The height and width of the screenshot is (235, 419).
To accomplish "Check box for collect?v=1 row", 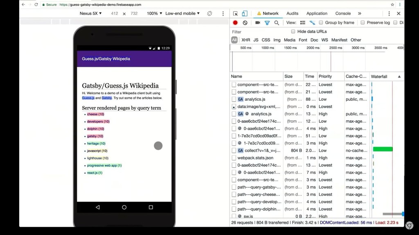I will pos(234,151).
